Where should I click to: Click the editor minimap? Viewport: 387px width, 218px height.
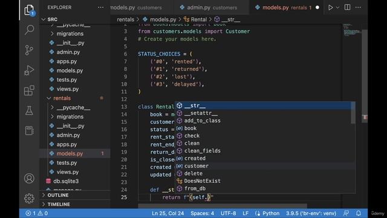coord(352,30)
